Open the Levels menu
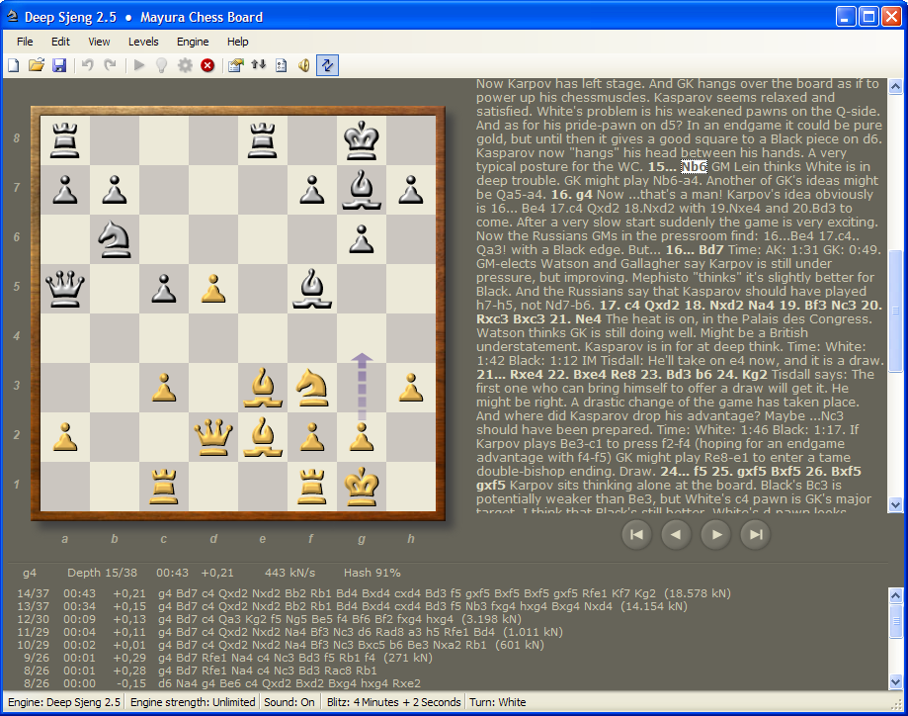Screen dimensions: 908x716 (x=143, y=42)
